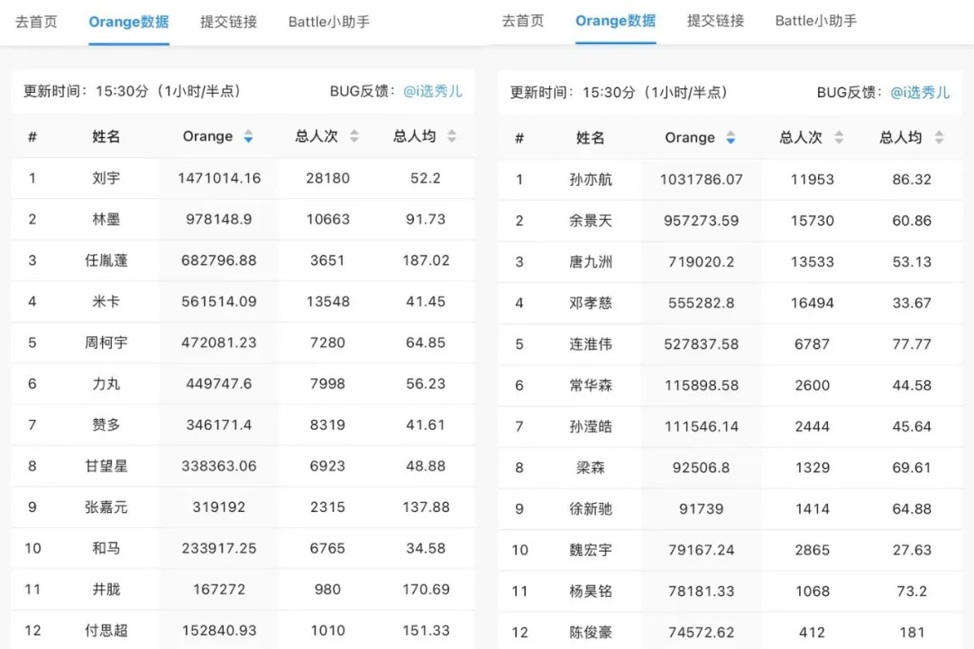
Task: Go to 去首页 in right panel
Action: (x=523, y=21)
